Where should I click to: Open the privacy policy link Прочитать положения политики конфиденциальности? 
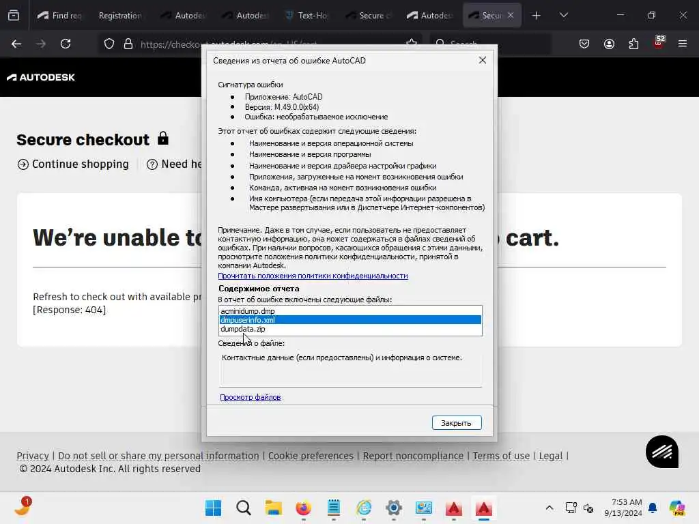(x=313, y=276)
